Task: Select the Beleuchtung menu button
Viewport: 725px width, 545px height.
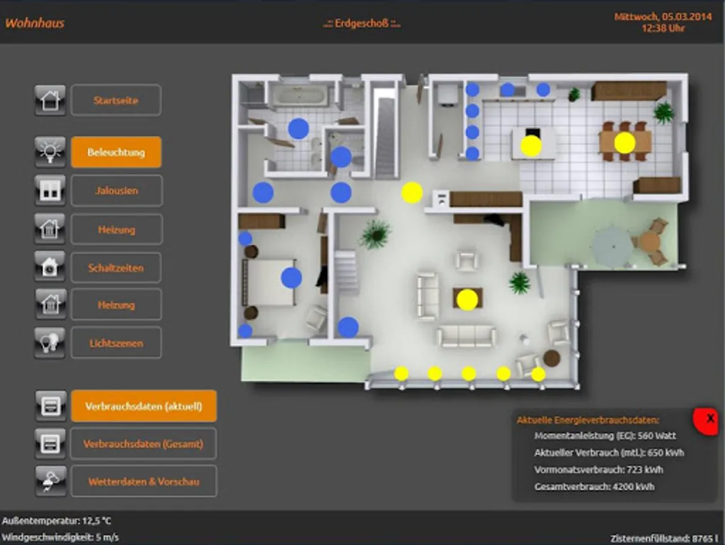Action: (116, 151)
